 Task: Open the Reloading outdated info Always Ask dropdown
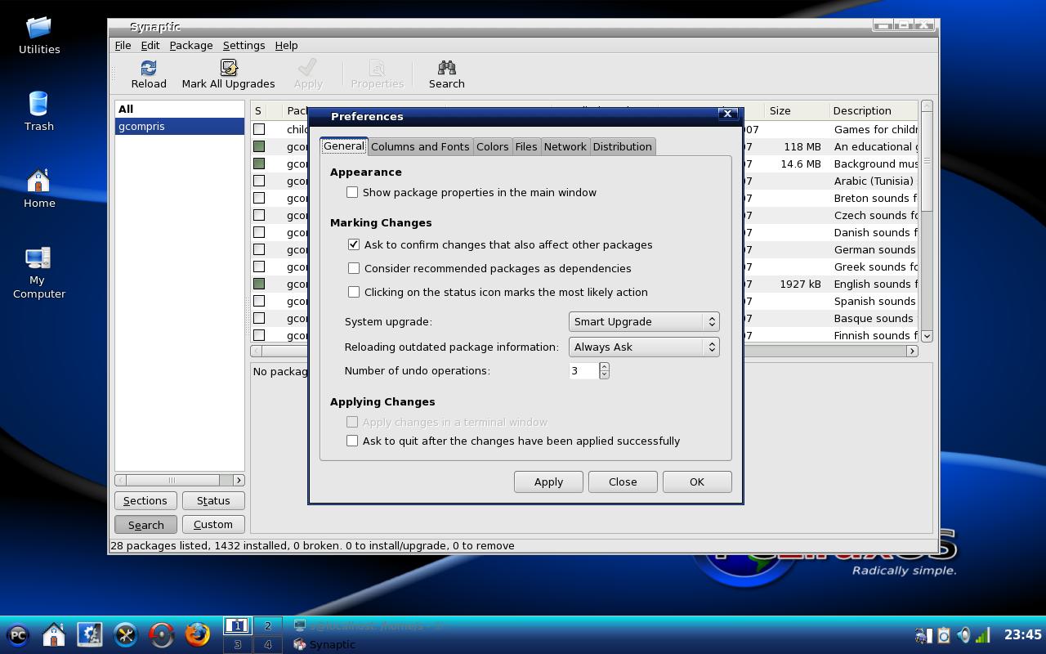pyautogui.click(x=644, y=347)
